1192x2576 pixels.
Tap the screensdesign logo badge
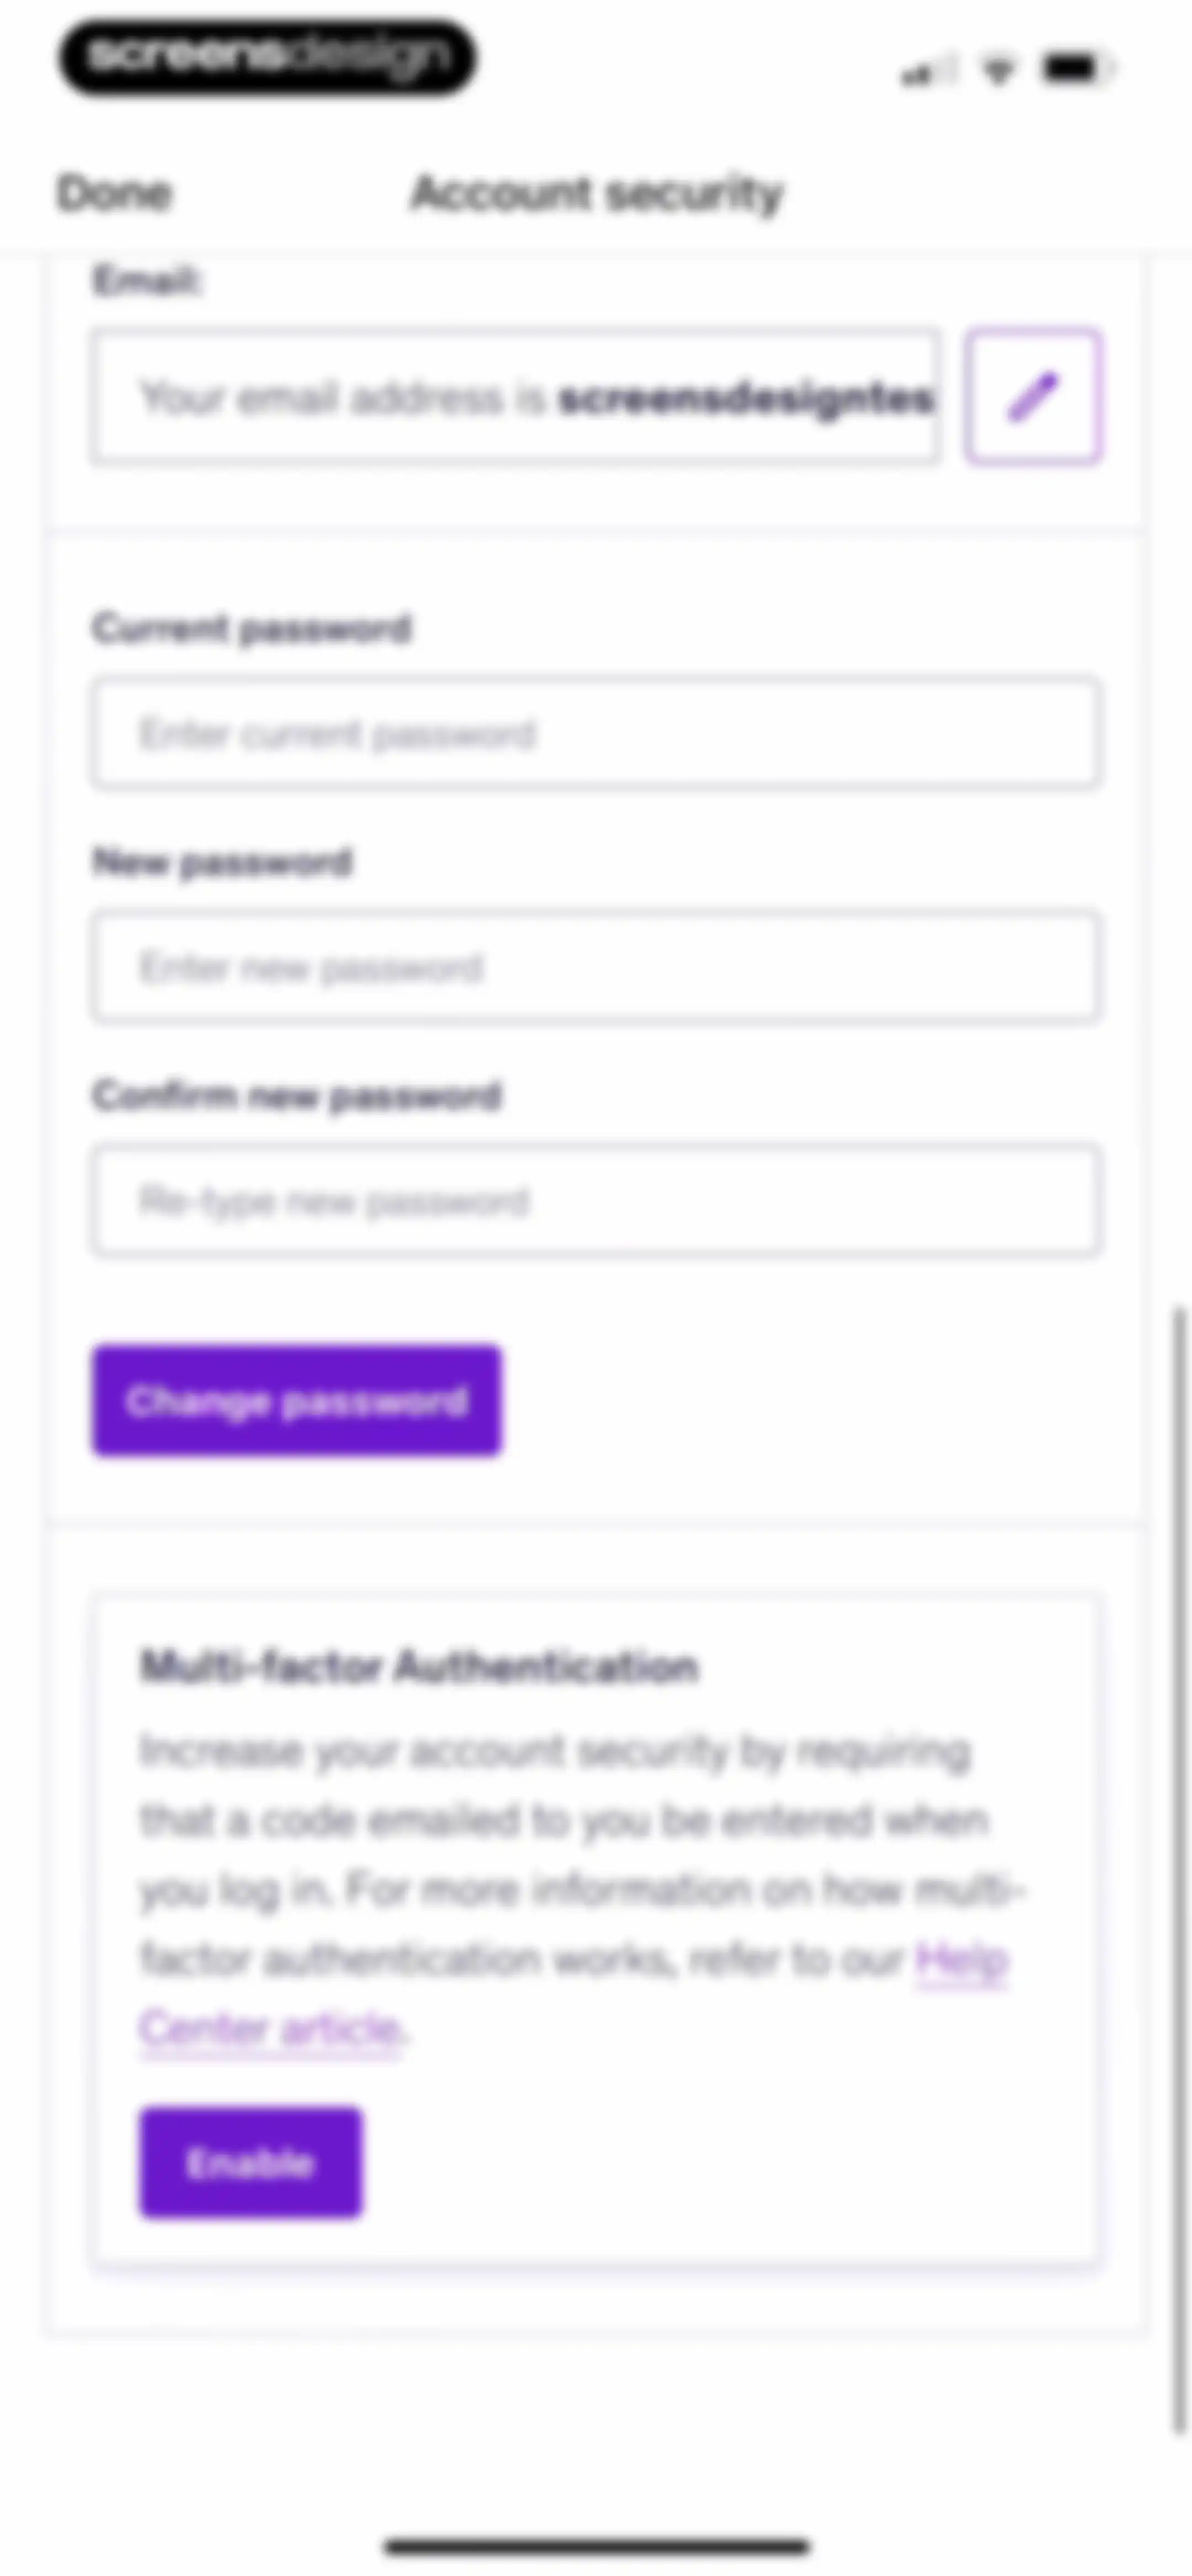click(x=267, y=57)
